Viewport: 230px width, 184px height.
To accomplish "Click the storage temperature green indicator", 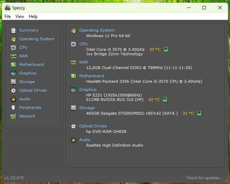I will (199, 113).
